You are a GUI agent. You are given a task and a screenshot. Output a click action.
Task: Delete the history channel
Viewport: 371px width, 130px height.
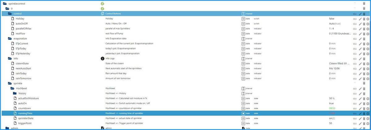click(364, 93)
